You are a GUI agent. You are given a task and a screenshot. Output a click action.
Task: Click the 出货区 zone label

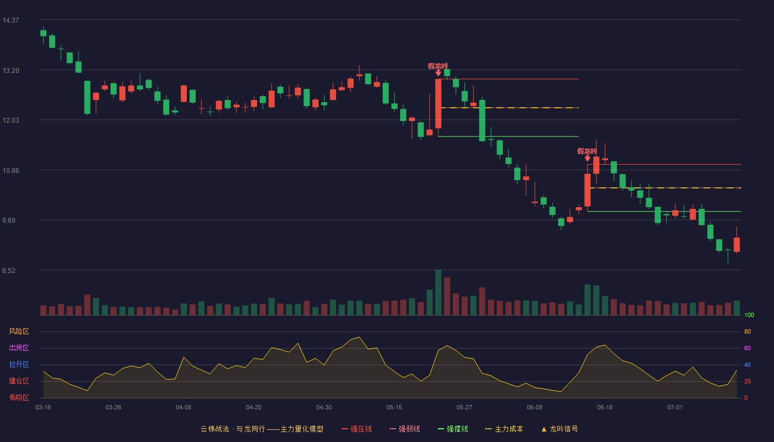click(19, 348)
